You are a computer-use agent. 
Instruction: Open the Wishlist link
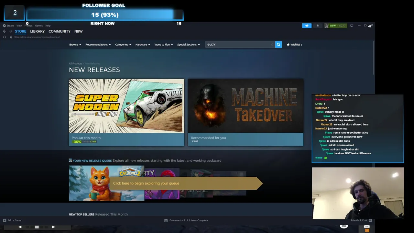[x=294, y=44]
